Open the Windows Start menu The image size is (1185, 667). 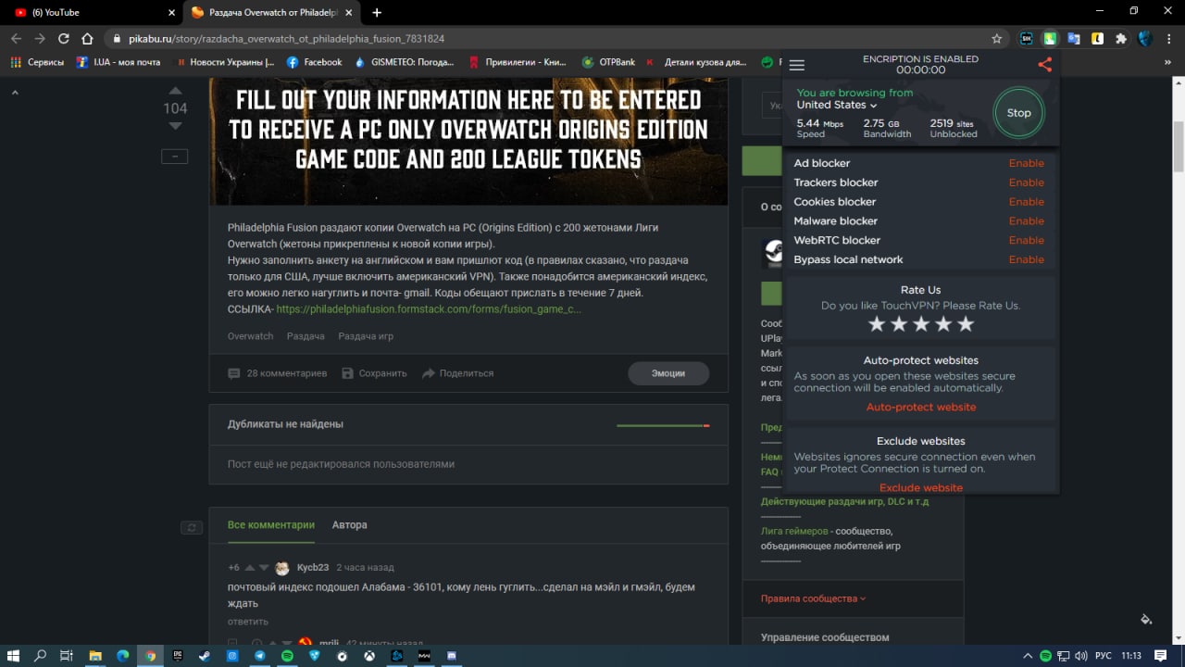tap(15, 655)
